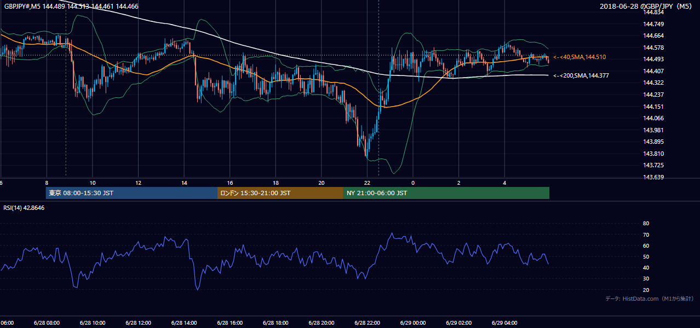This screenshot has width=700, height=328.
Task: Click the 6/28 22:00 time axis label
Action: point(367,323)
